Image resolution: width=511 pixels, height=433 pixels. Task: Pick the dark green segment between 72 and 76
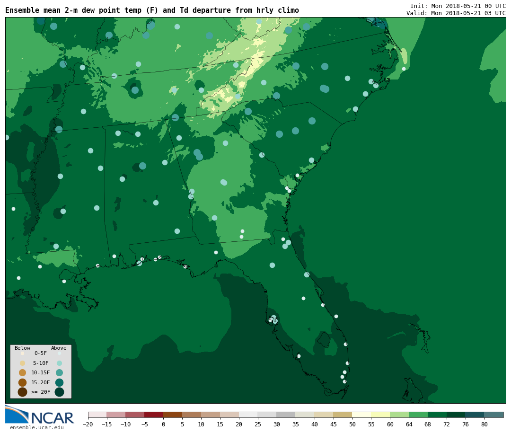[x=456, y=415]
